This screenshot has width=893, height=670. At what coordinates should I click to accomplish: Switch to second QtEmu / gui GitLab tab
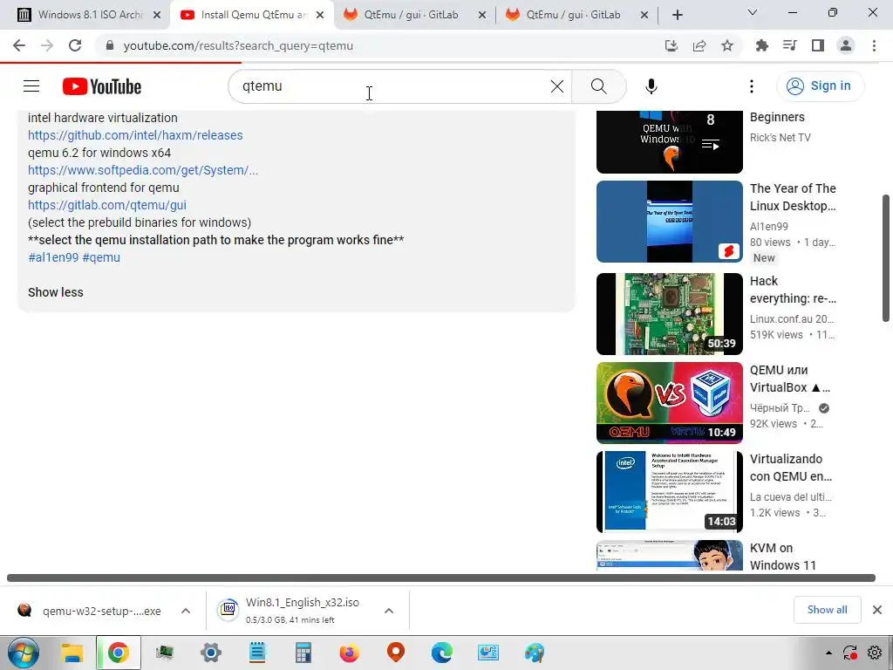[x=571, y=15]
